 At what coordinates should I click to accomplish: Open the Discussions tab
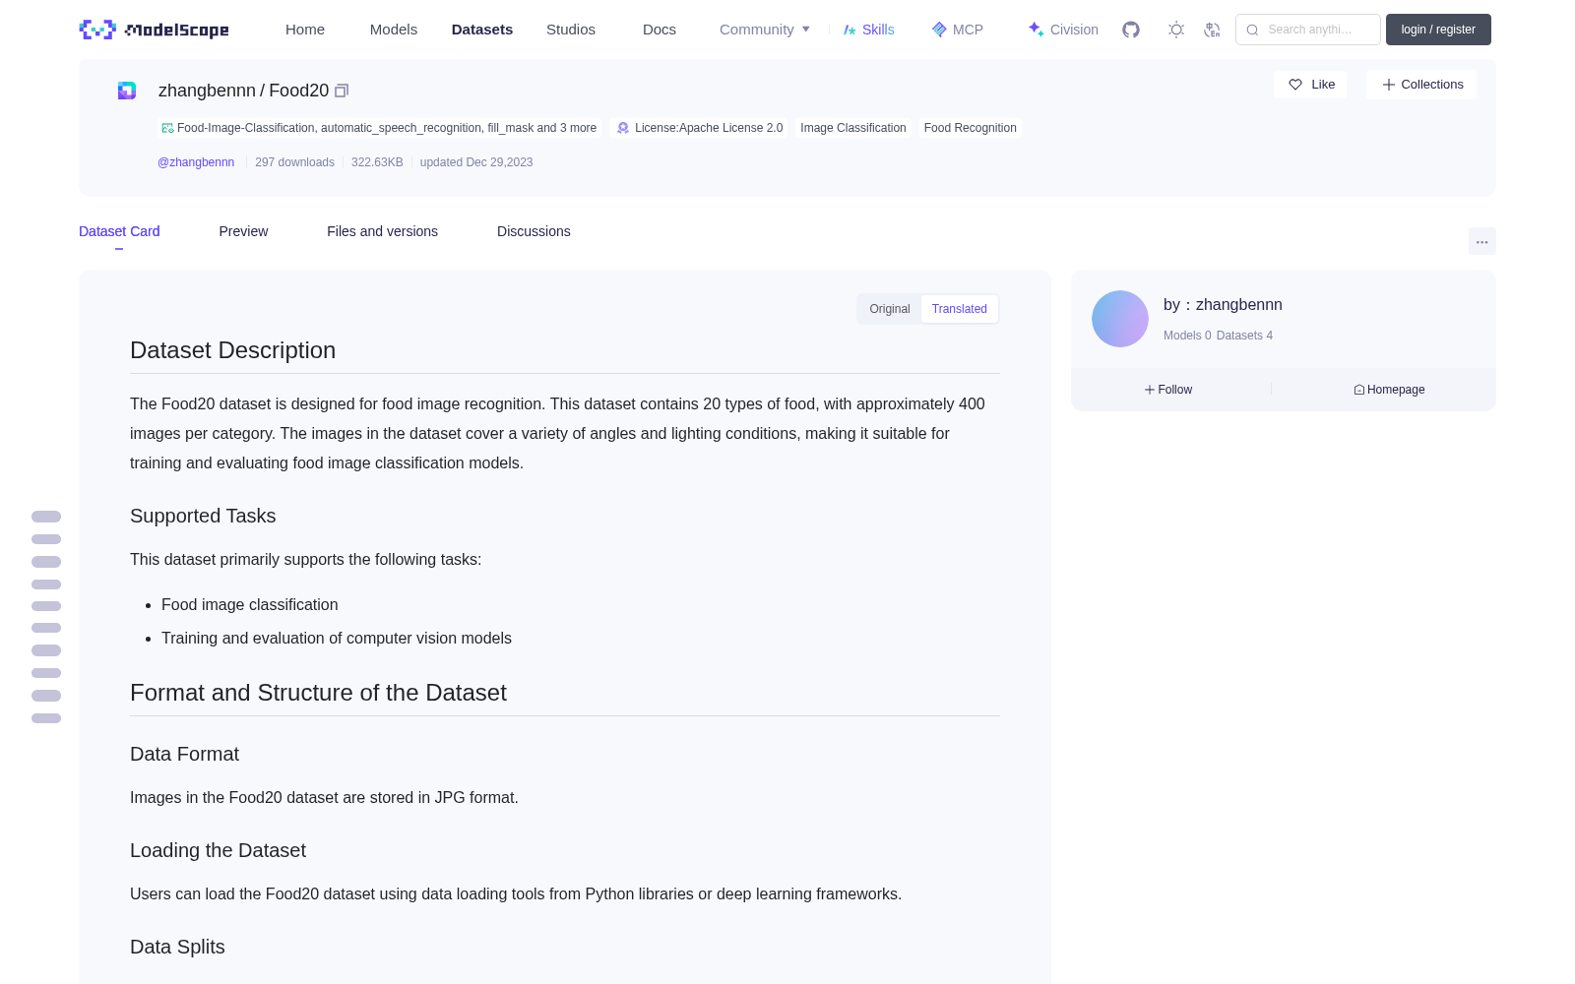click(534, 231)
